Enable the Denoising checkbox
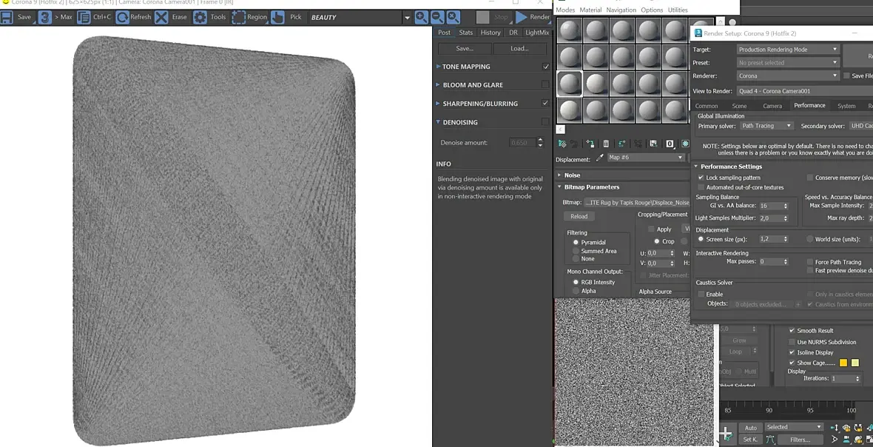 click(546, 122)
